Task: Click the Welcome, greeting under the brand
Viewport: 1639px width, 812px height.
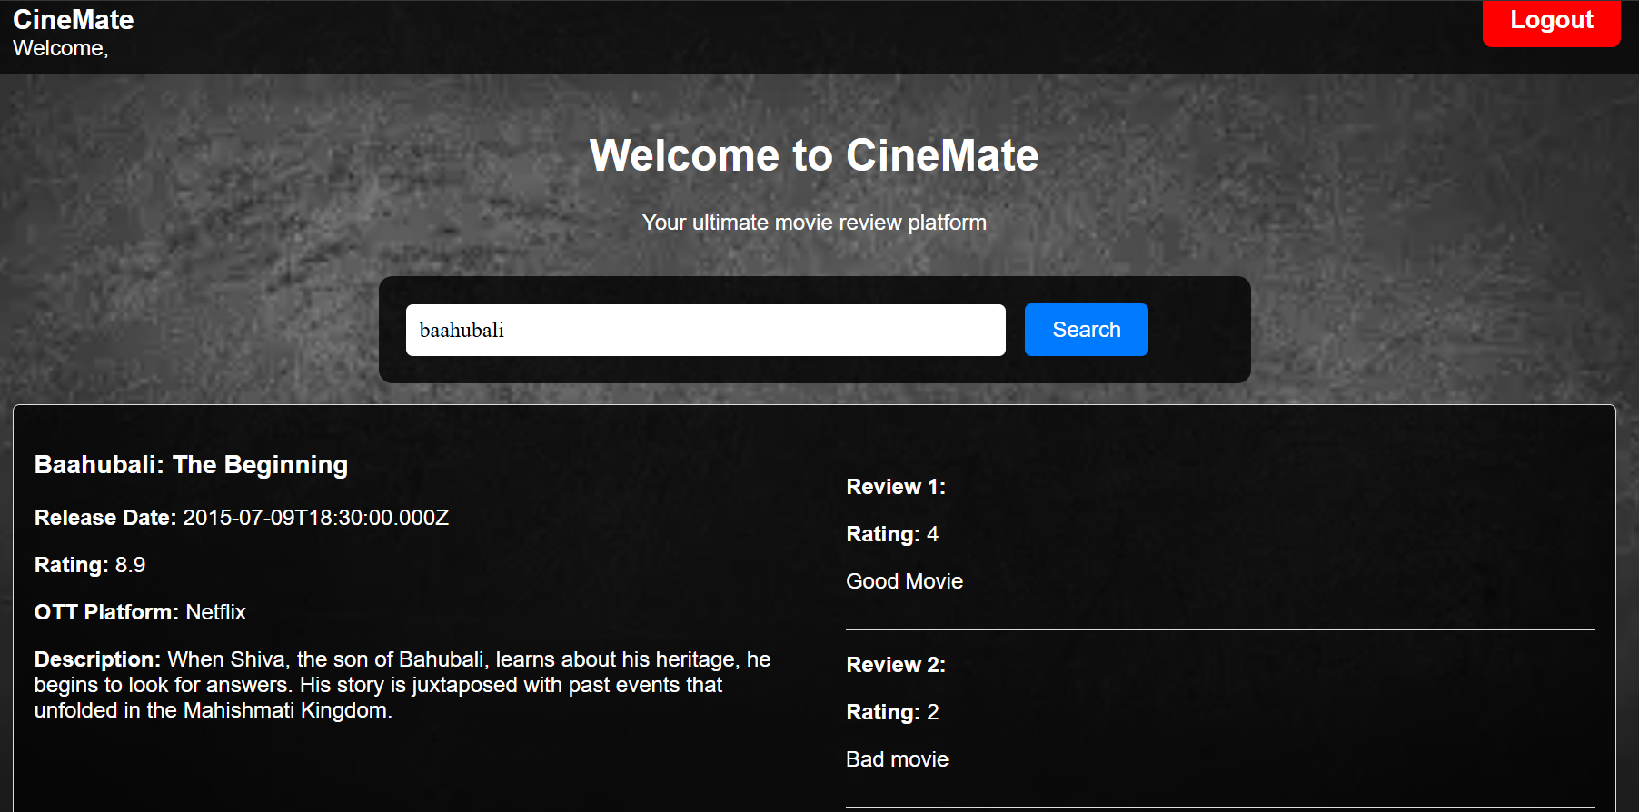Action: tap(61, 49)
